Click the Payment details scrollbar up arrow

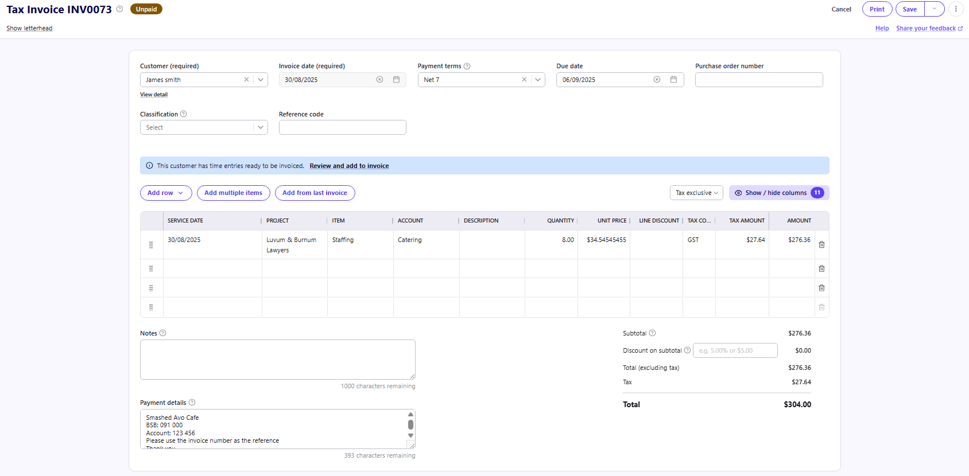point(410,414)
